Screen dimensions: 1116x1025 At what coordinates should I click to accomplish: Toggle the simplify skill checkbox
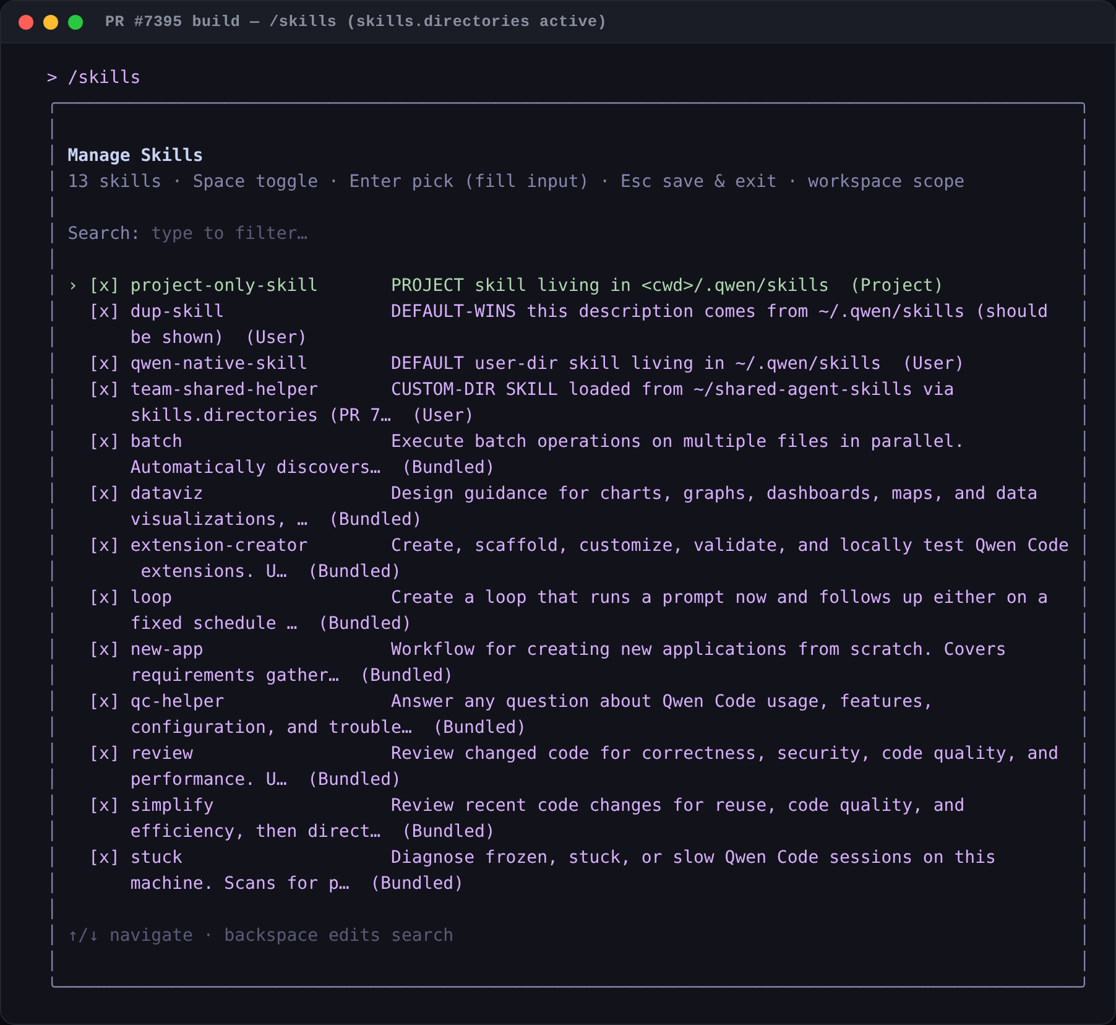point(104,805)
